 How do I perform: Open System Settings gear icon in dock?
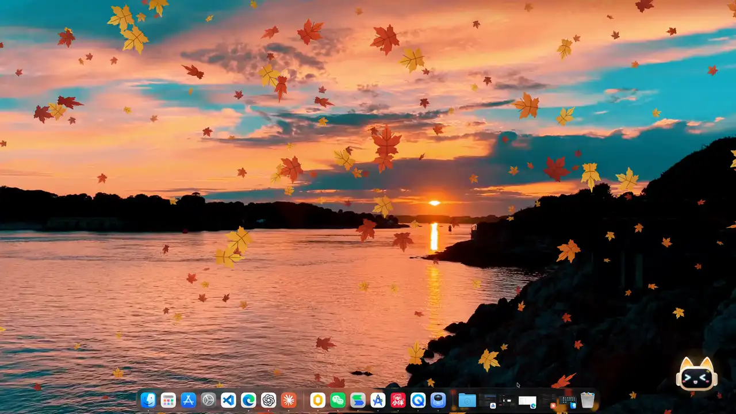208,400
